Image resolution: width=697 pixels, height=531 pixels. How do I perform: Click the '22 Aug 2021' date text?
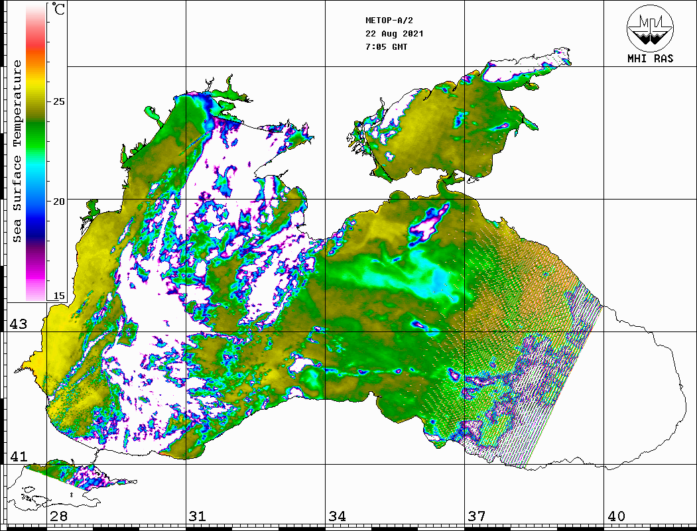395,34
